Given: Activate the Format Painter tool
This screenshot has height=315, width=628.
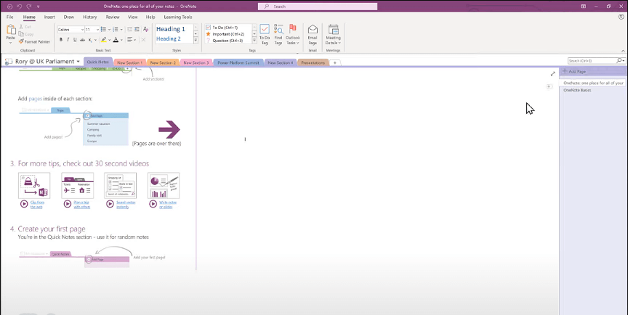Looking at the screenshot, I should 34,41.
